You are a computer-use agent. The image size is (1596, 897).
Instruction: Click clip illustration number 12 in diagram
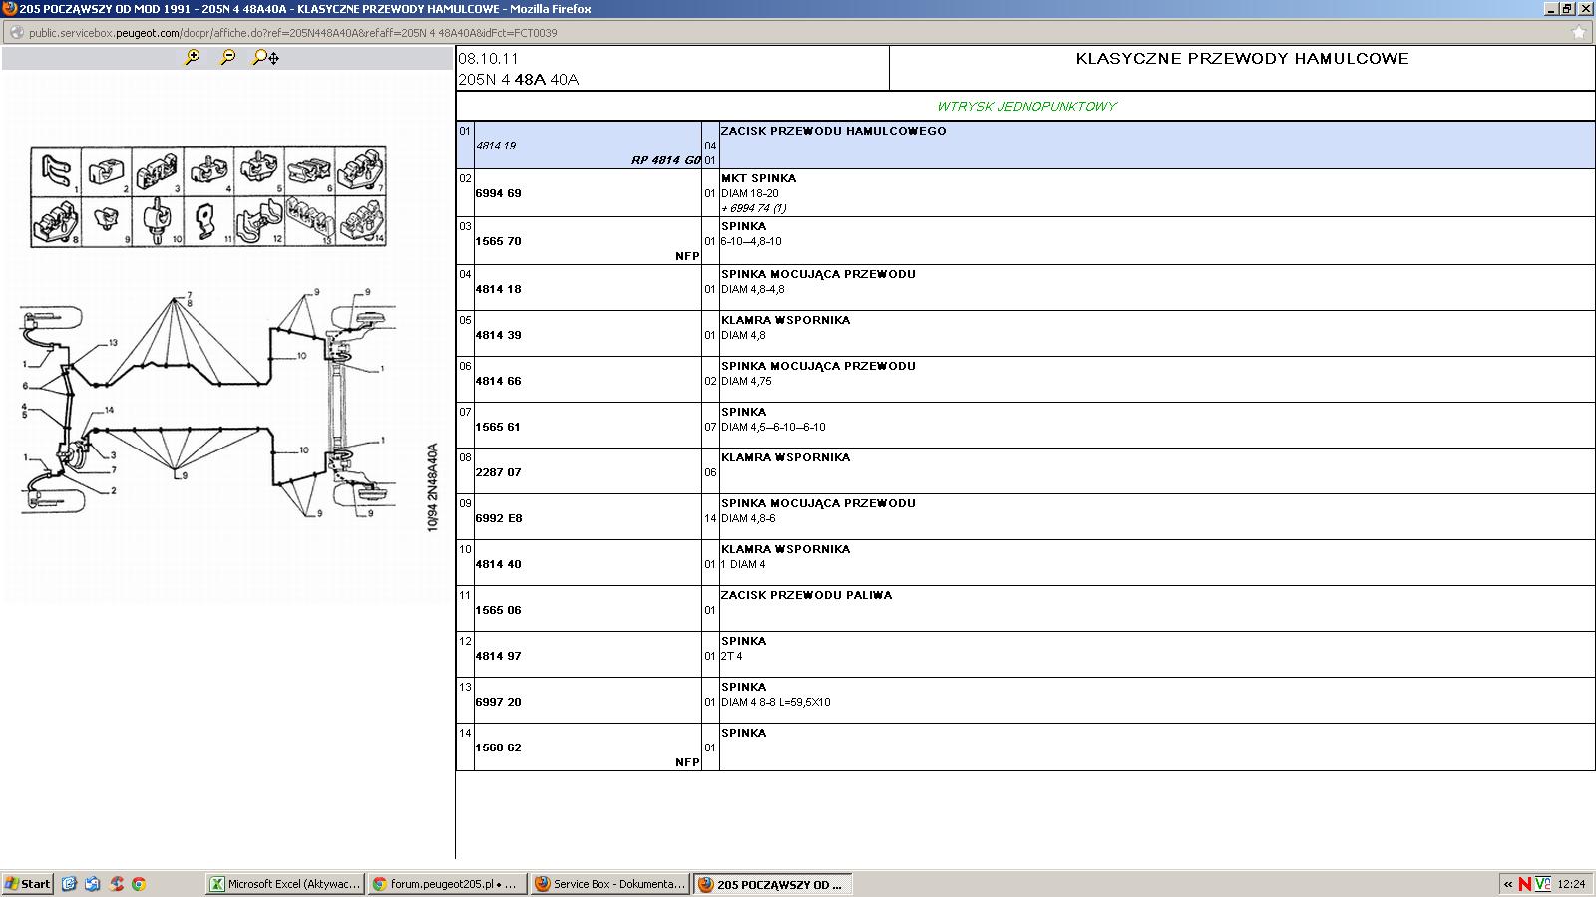click(x=259, y=221)
